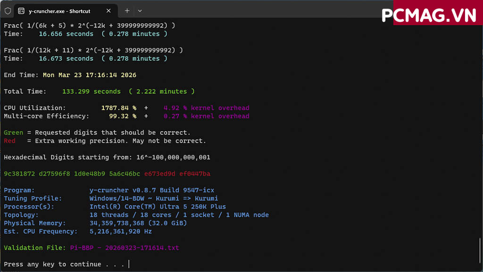Expand the new tab profiles dropdown chevron
This screenshot has height=272, width=483.
tap(140, 11)
